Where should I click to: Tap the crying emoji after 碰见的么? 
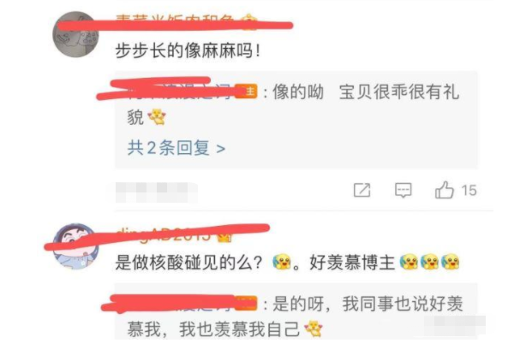(282, 263)
